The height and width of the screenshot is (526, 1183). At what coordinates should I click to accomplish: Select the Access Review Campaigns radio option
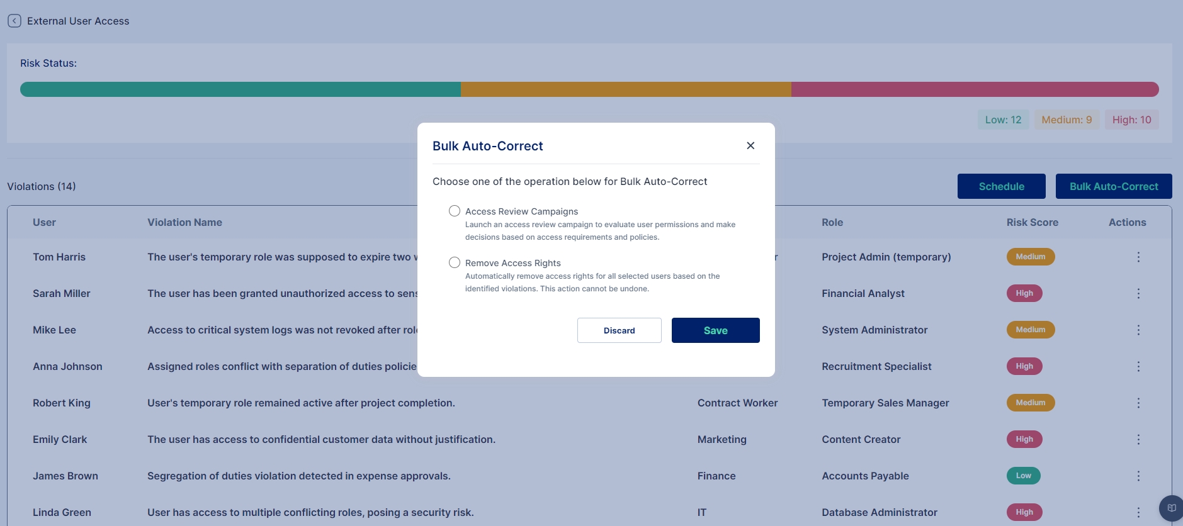point(455,211)
